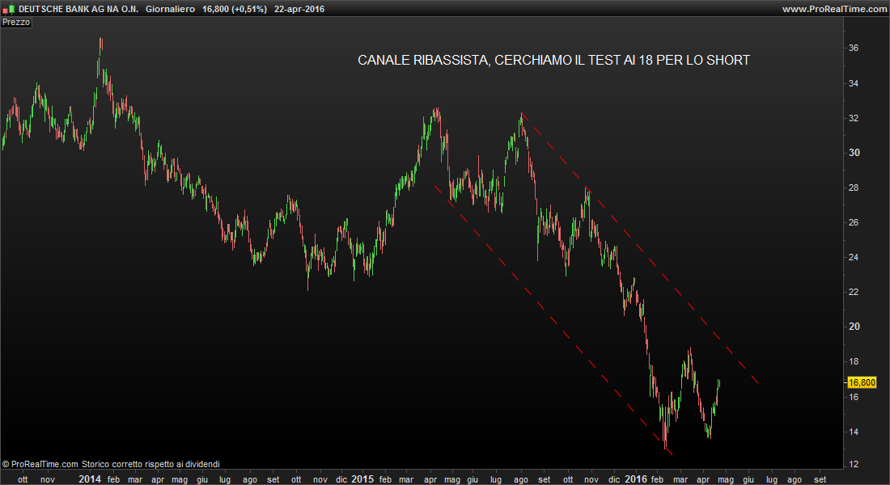Click the 36 level on price scale

(854, 48)
